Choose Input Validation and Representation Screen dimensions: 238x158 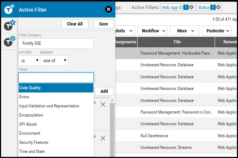pyautogui.click(x=56, y=106)
